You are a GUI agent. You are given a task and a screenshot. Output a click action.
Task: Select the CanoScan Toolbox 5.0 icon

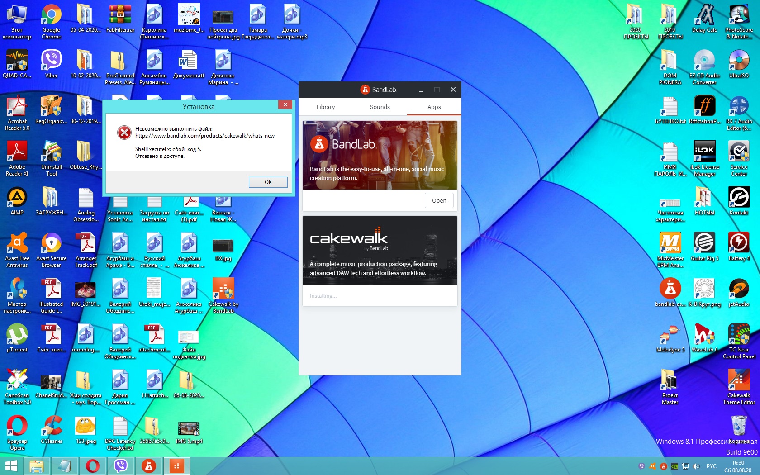pos(17,387)
